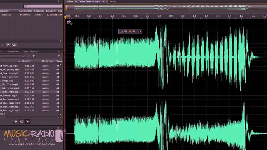Click the Media Browser scroll up arrow
The height and width of the screenshot is (150, 267).
click(x=60, y=65)
